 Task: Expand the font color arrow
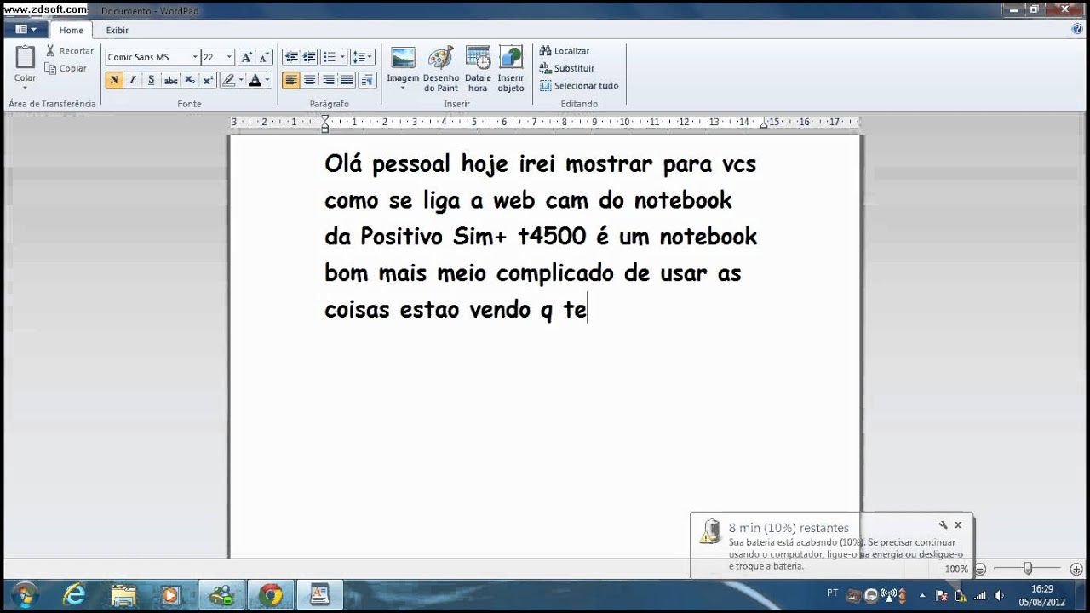267,80
